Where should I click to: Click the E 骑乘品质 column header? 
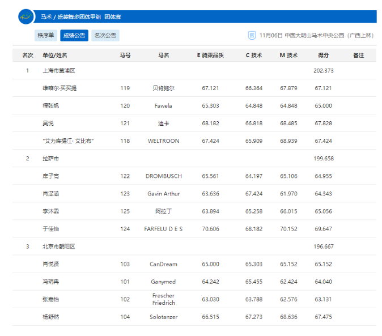210,56
